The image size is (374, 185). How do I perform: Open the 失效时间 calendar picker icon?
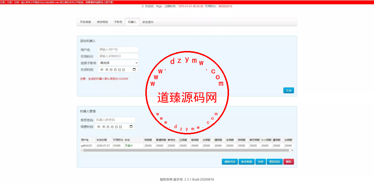pyautogui.click(x=134, y=70)
